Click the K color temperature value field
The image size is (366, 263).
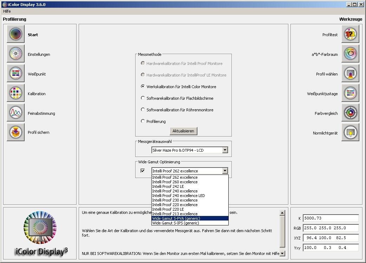[331, 218]
